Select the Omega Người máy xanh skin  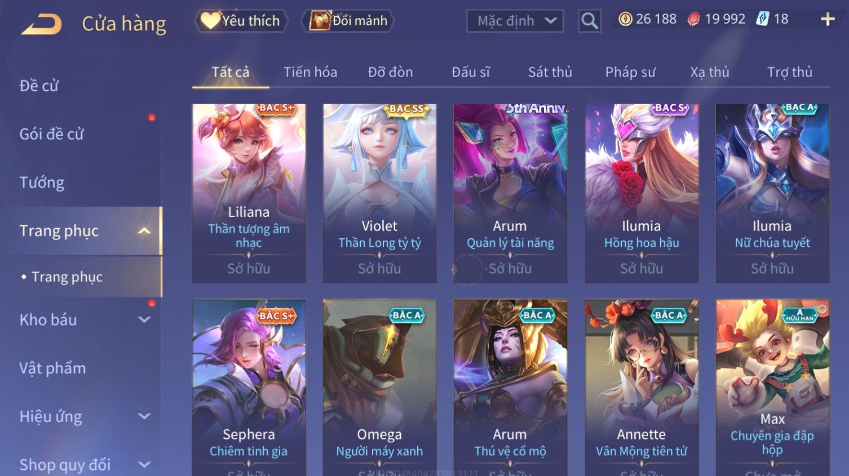tap(379, 388)
